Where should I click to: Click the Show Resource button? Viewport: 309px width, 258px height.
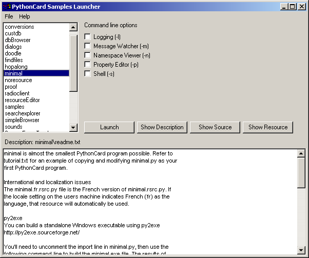(x=268, y=127)
